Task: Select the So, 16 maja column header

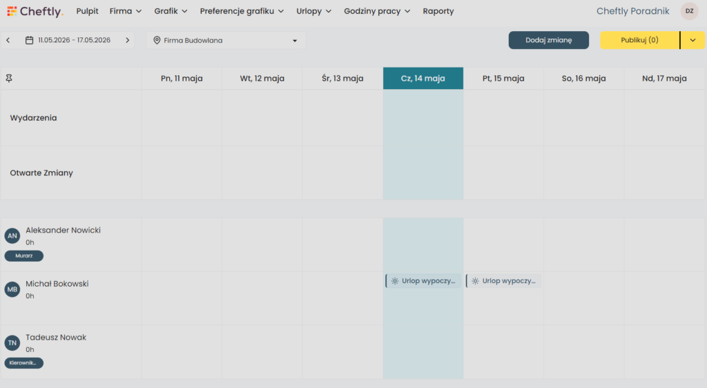Action: tap(583, 79)
